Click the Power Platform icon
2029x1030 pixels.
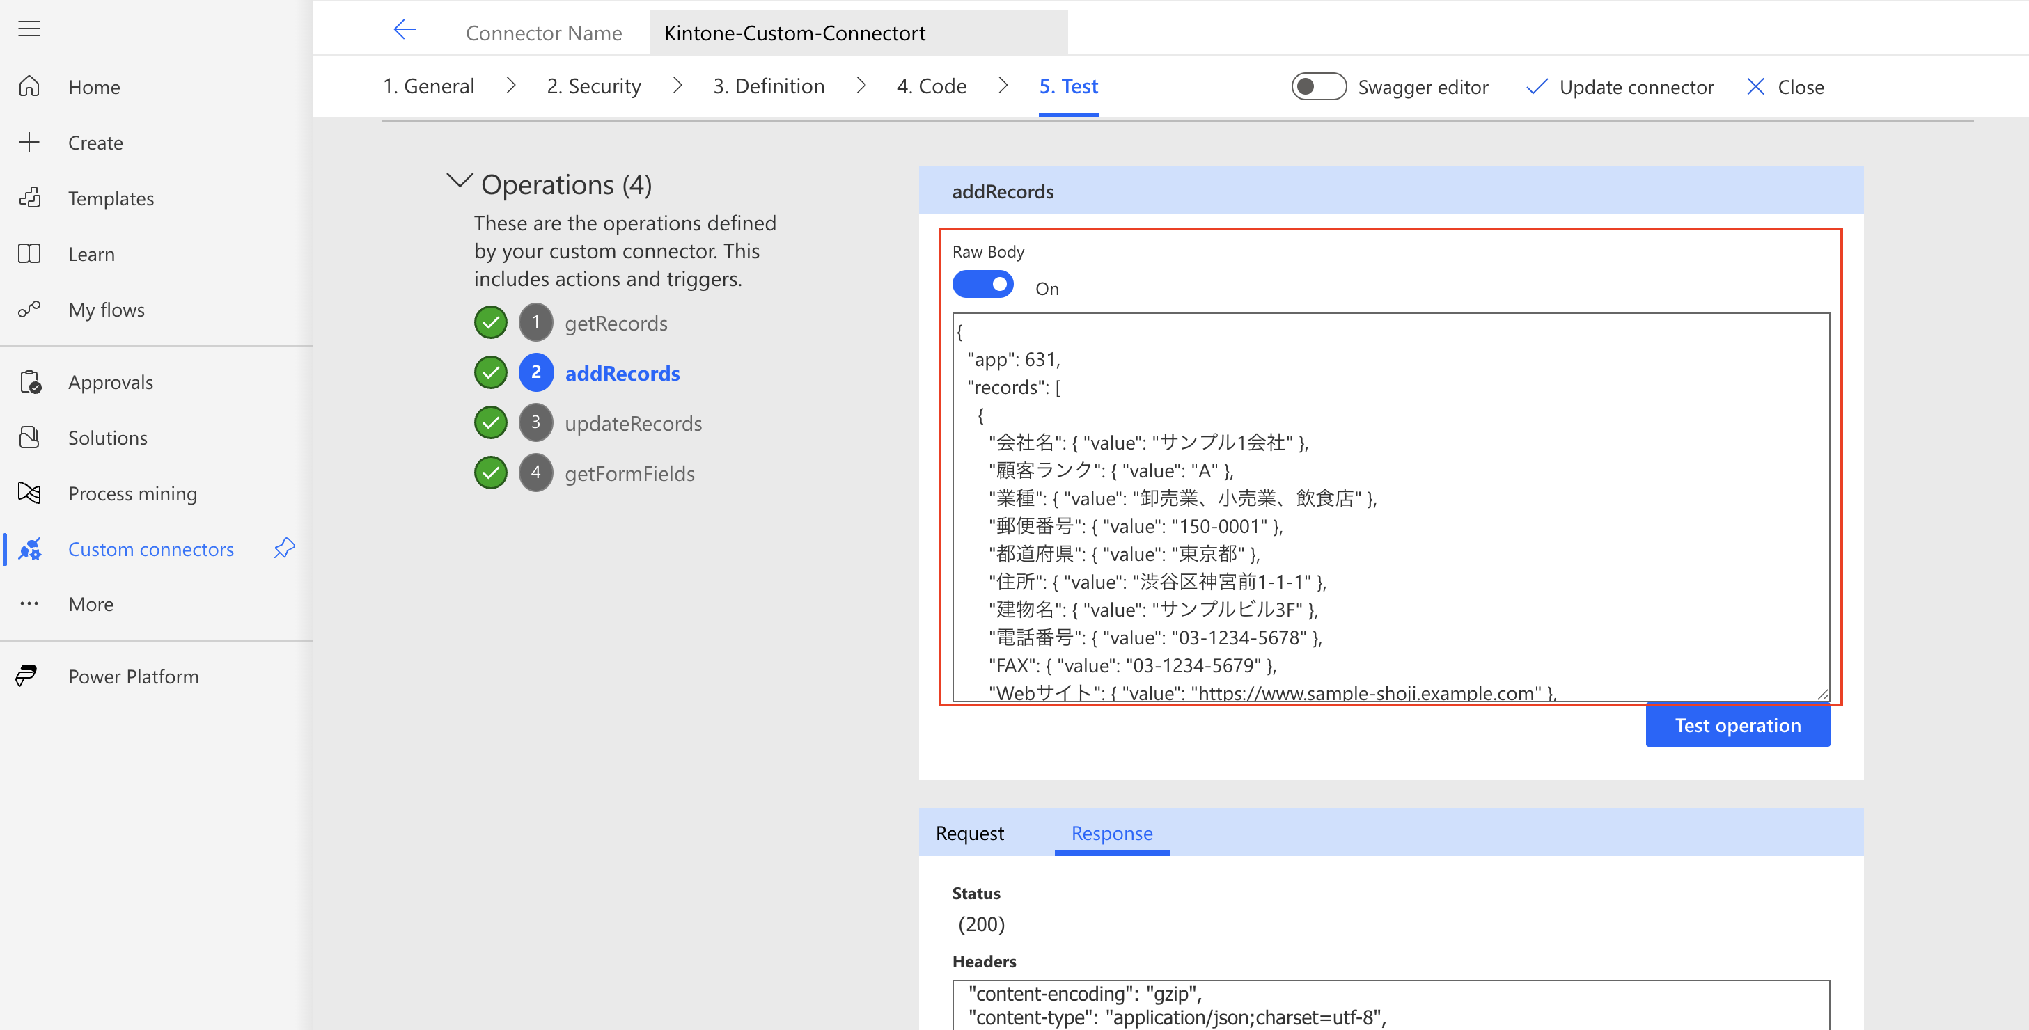click(26, 676)
